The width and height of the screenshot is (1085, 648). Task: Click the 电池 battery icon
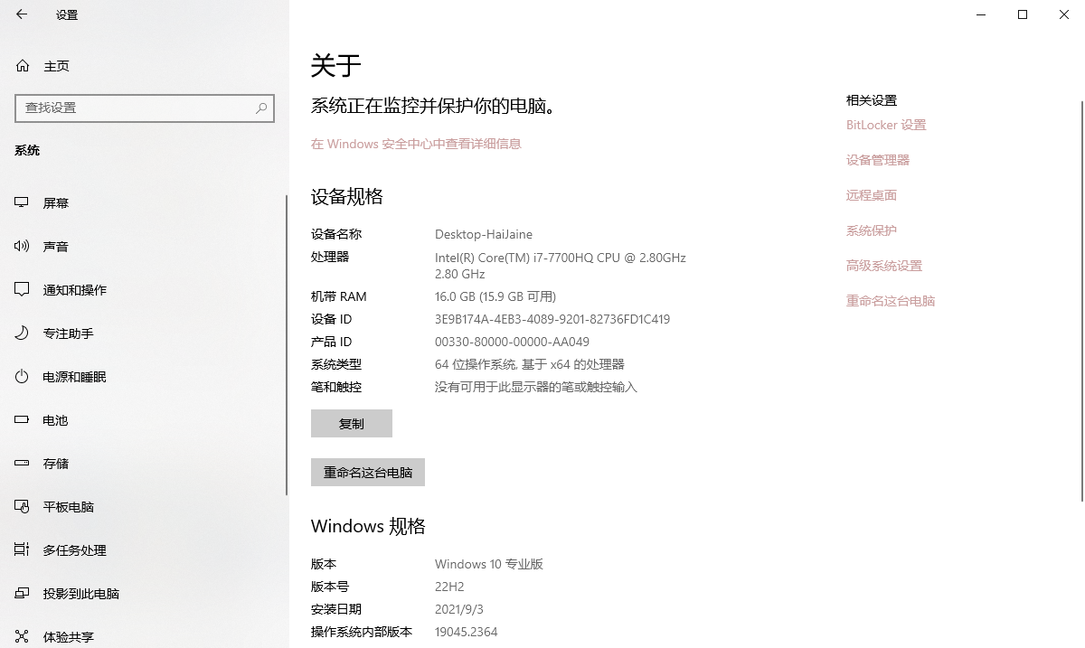[22, 420]
